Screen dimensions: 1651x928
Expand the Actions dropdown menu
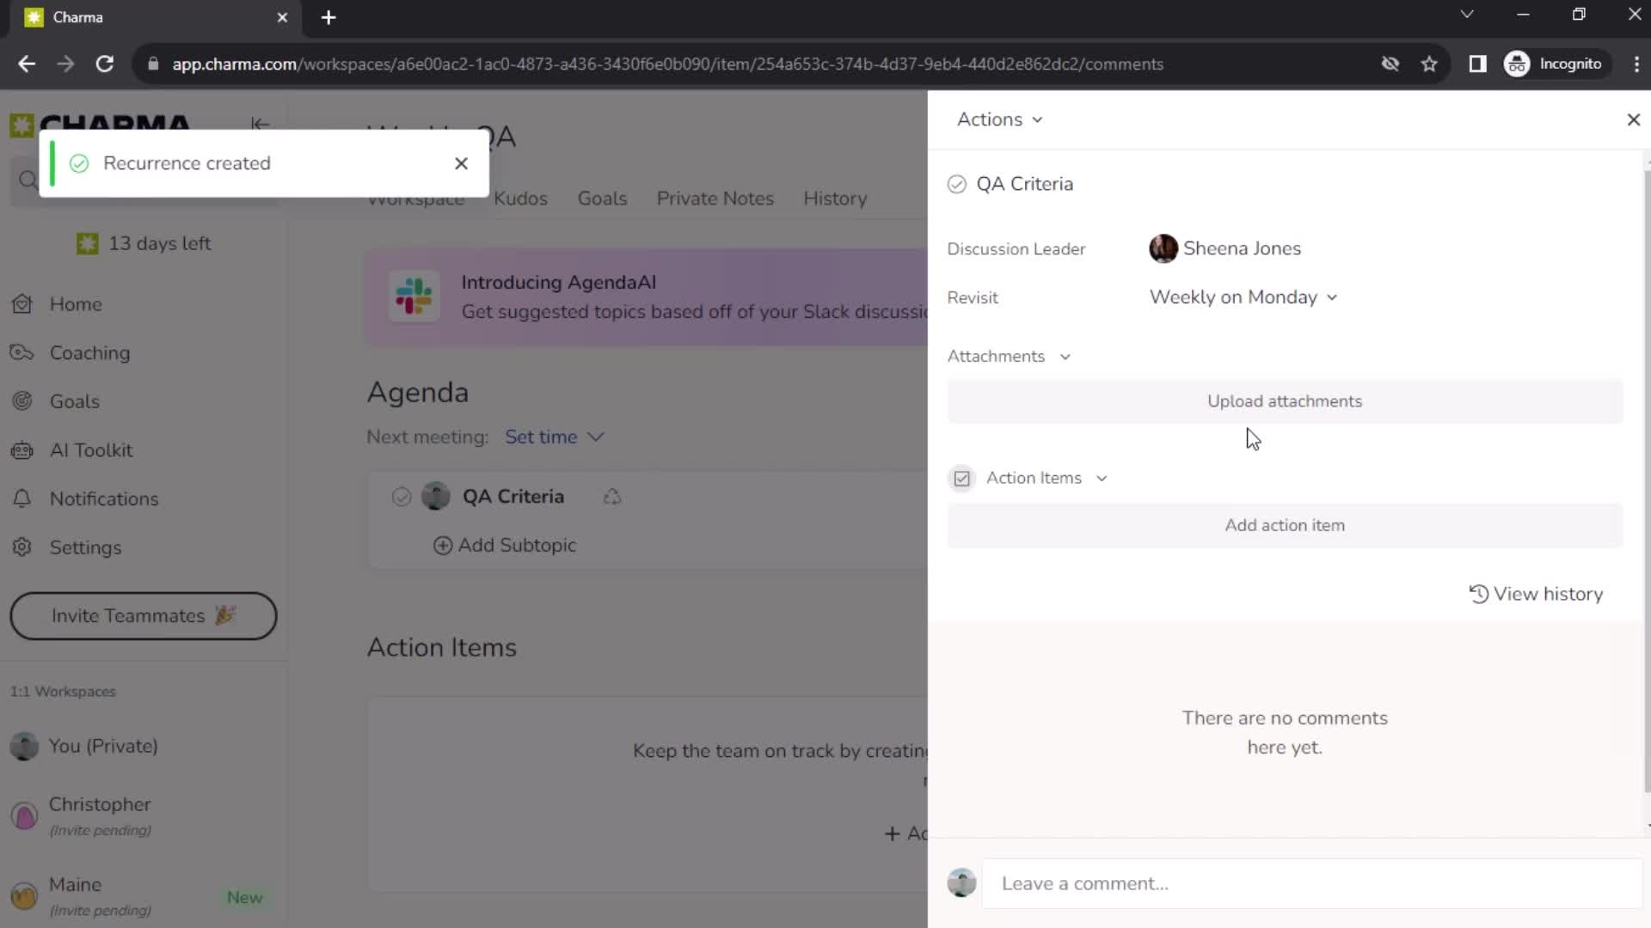click(x=997, y=119)
